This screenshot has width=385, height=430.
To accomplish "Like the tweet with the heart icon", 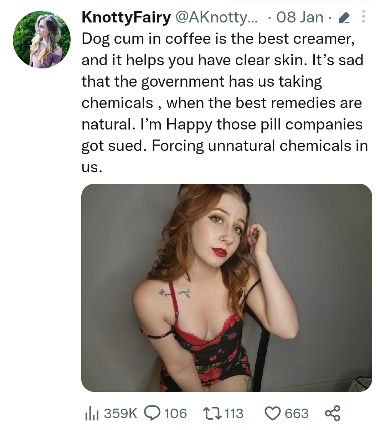I will [273, 413].
